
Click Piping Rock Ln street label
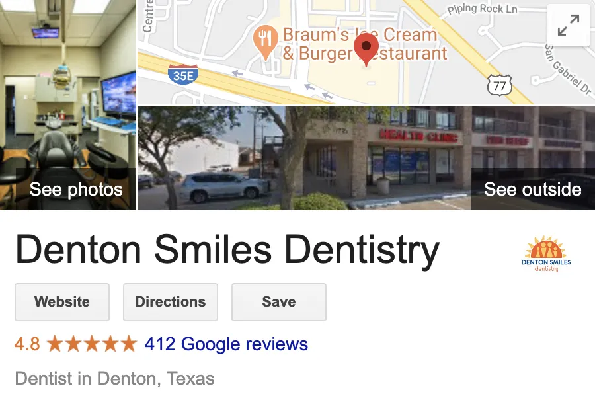(x=483, y=9)
